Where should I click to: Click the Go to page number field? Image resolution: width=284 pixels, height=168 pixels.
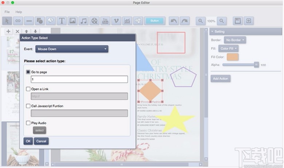click(x=79, y=79)
